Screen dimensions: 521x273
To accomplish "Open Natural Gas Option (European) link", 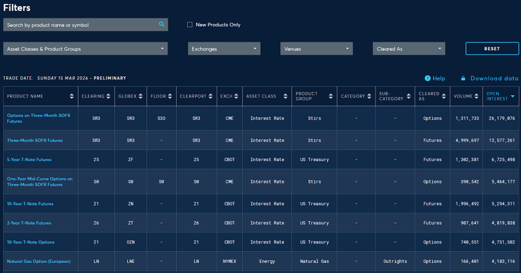I will [x=39, y=261].
